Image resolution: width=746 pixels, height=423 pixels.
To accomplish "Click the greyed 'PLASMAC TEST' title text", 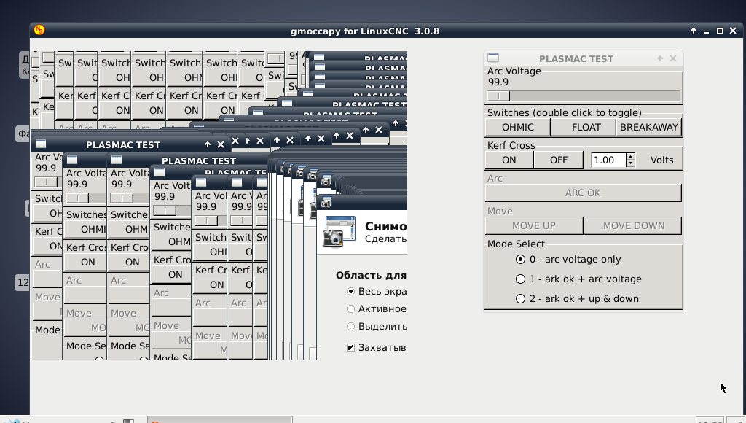I will [x=576, y=58].
